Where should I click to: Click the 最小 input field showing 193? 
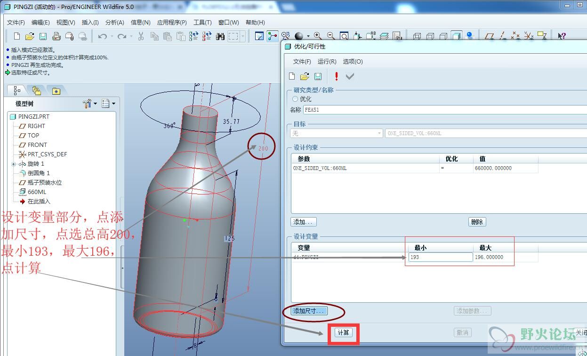point(440,257)
